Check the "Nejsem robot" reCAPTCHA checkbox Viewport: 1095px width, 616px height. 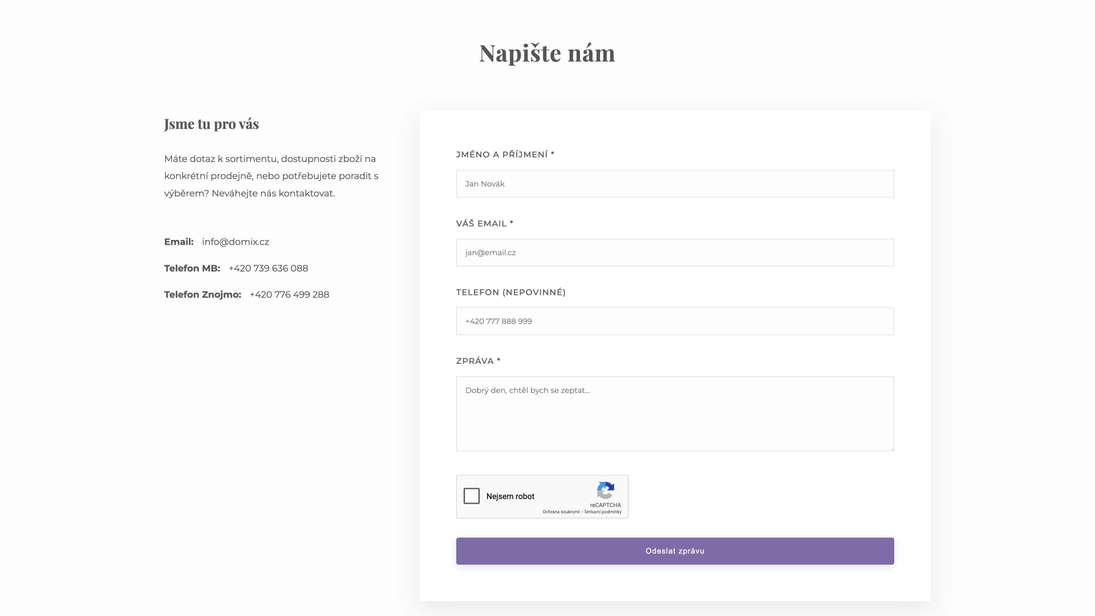[x=472, y=496]
